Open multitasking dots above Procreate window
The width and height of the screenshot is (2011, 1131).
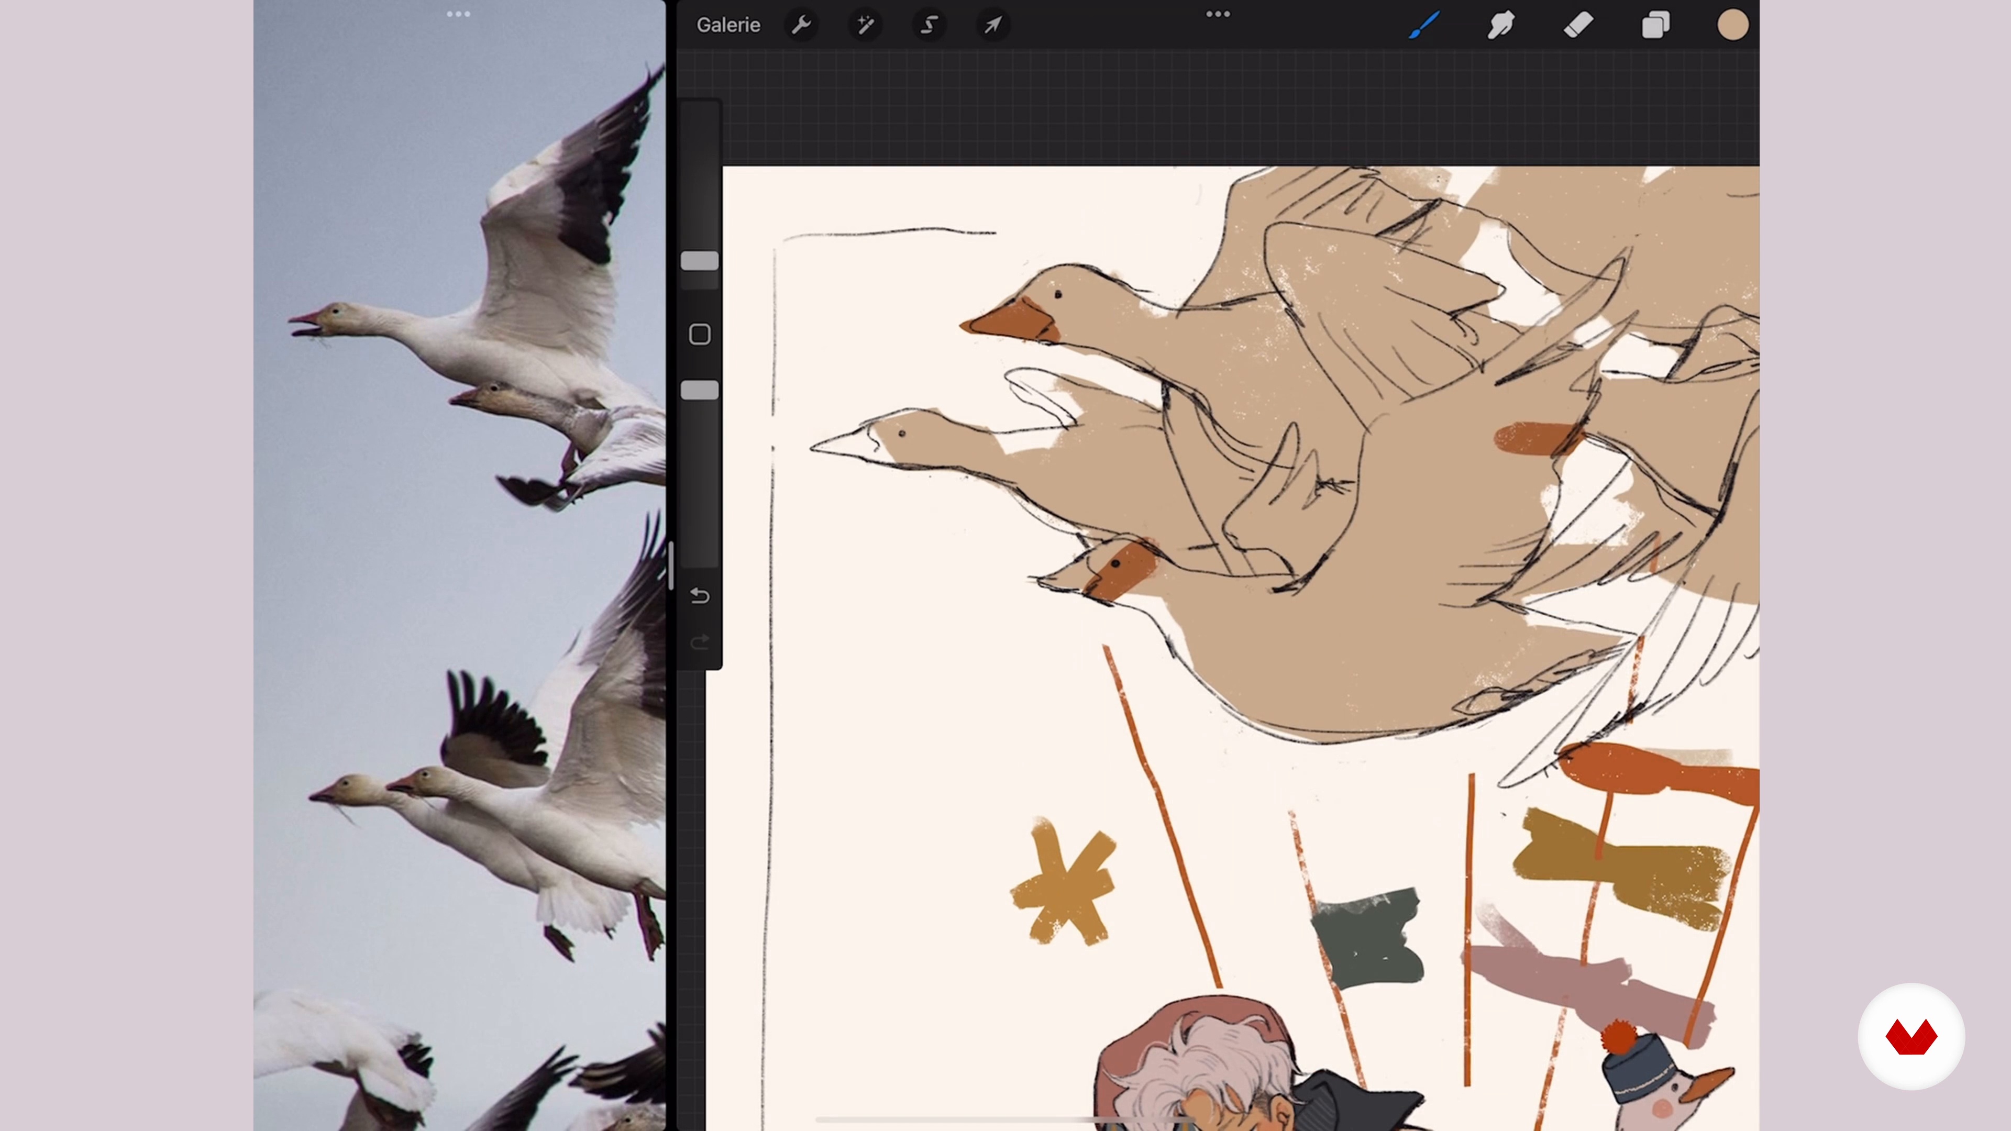pyautogui.click(x=1218, y=14)
